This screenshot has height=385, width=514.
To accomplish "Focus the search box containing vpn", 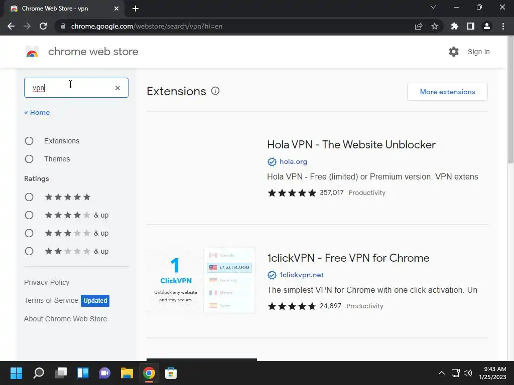I will pyautogui.click(x=76, y=88).
